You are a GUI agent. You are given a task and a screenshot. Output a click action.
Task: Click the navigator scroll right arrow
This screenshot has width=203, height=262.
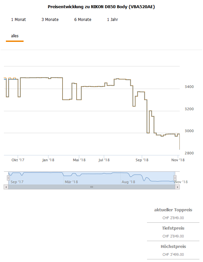177,187
